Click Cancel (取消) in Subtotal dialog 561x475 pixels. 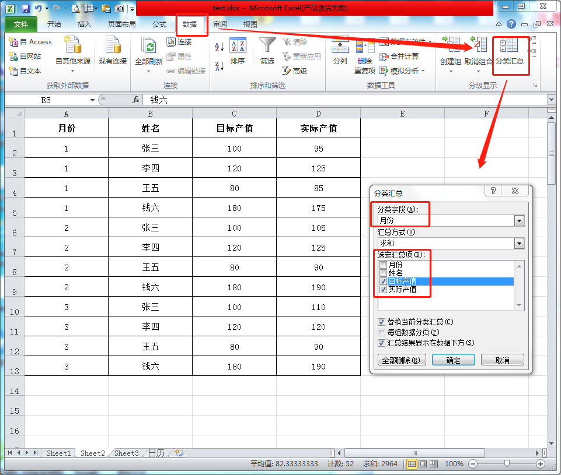[502, 360]
